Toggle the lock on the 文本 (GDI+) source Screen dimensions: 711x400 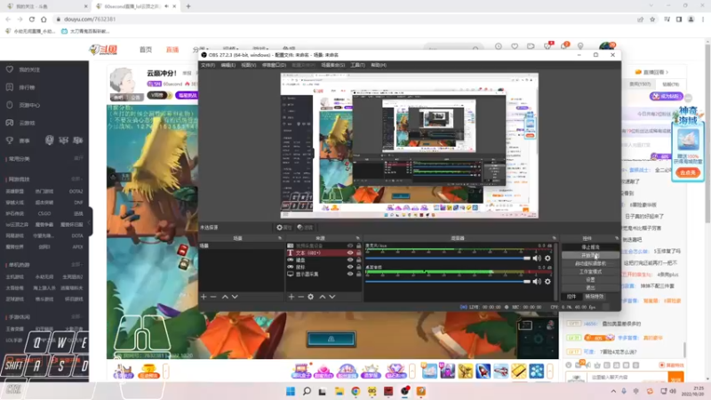click(x=359, y=253)
